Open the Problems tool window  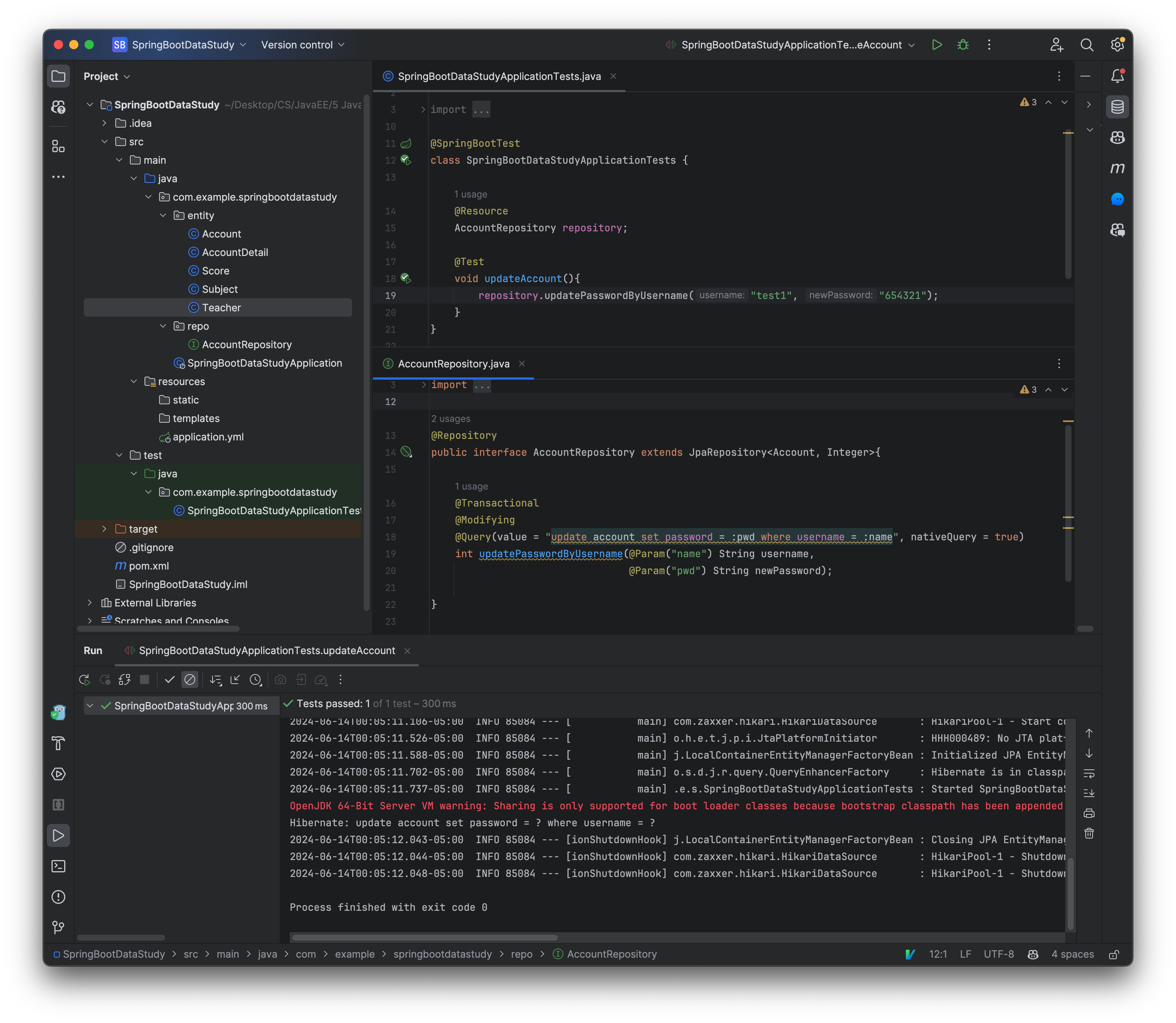pos(59,897)
